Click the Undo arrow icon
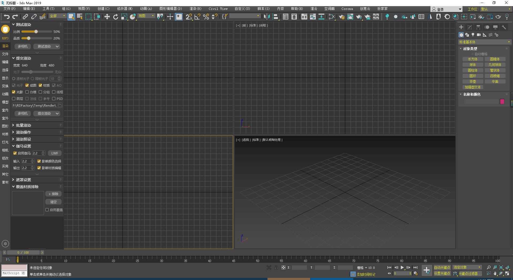Viewport: 513px width, 280px height. coord(7,17)
